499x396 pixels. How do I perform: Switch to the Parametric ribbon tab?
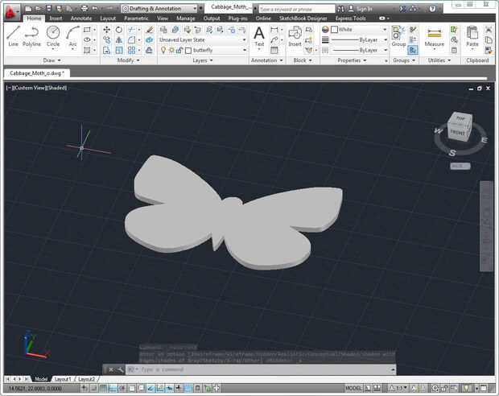[136, 19]
